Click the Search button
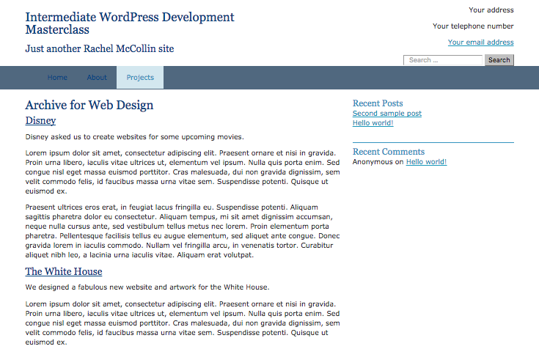The width and height of the screenshot is (539, 349). tap(499, 60)
